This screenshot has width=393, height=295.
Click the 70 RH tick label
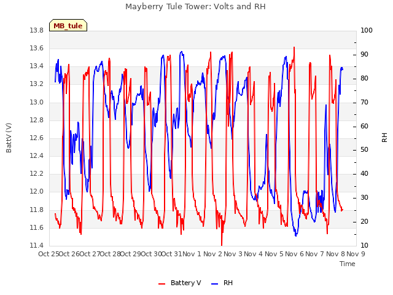click(x=364, y=103)
